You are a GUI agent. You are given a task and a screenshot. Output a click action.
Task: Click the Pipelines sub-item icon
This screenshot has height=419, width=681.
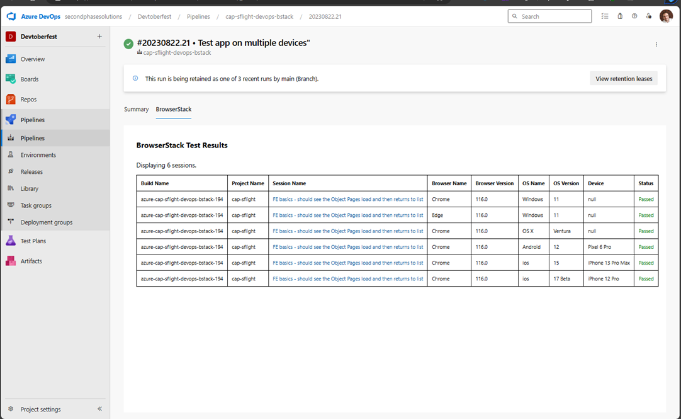pos(11,138)
